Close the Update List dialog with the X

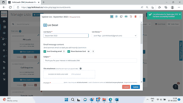[140, 17]
